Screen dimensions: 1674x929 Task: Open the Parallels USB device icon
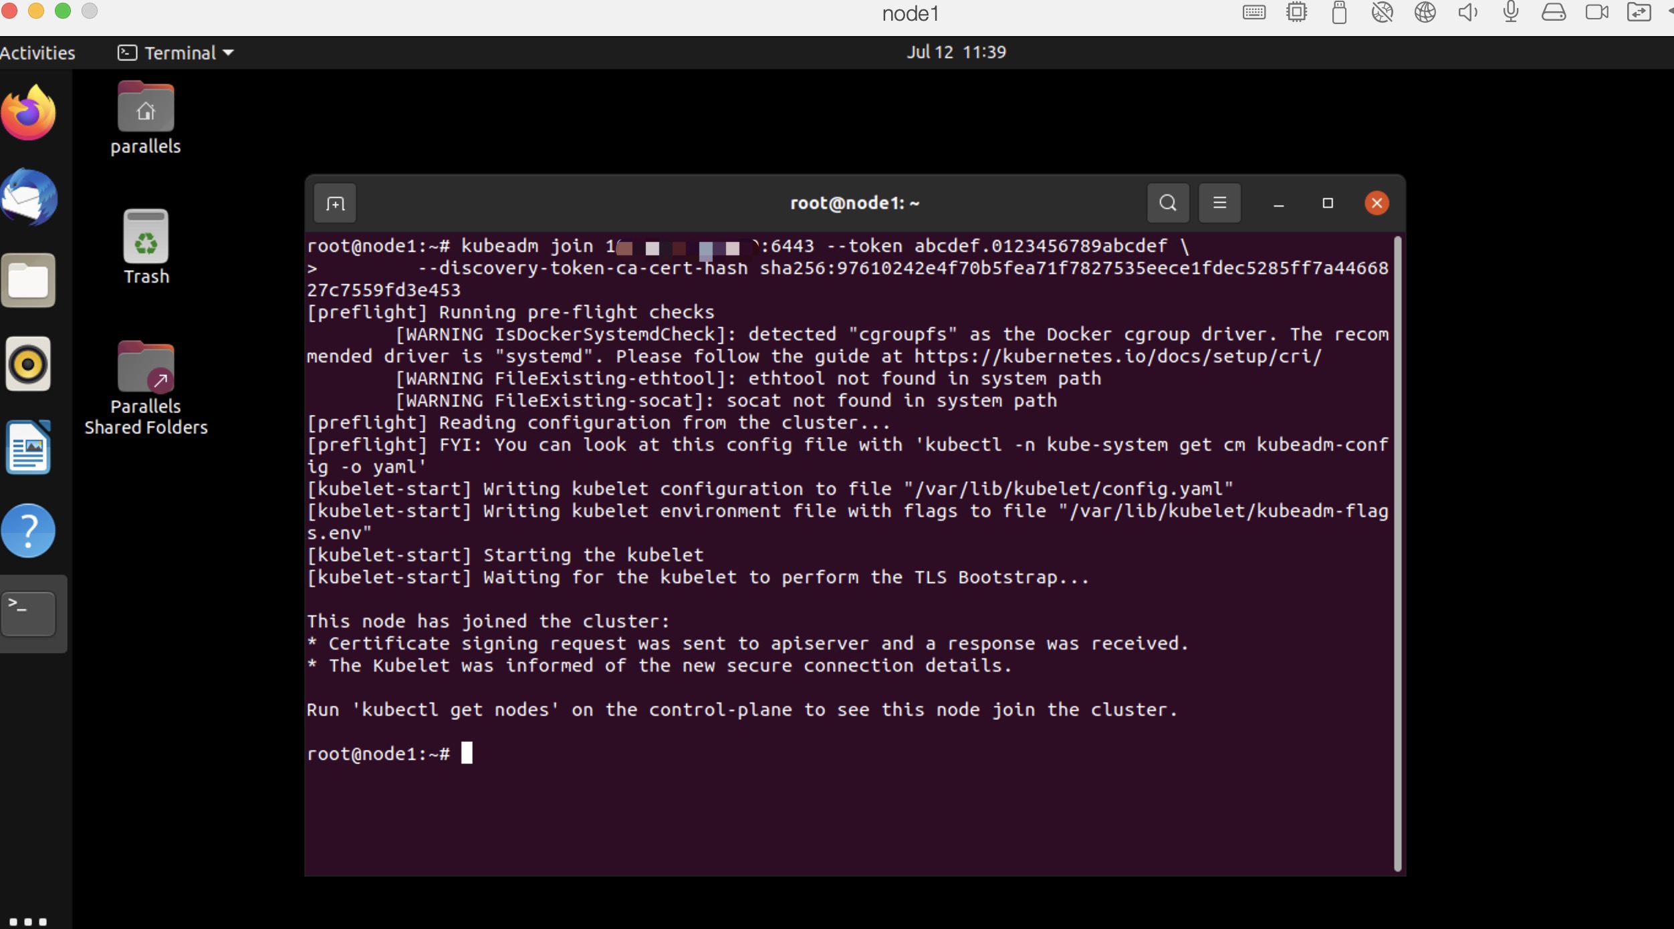coord(1339,12)
